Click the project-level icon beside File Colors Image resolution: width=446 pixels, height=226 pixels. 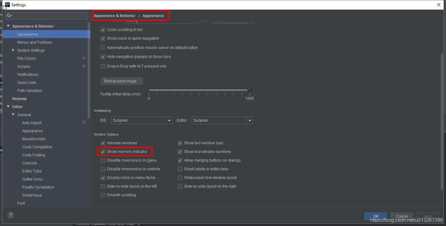[84, 58]
